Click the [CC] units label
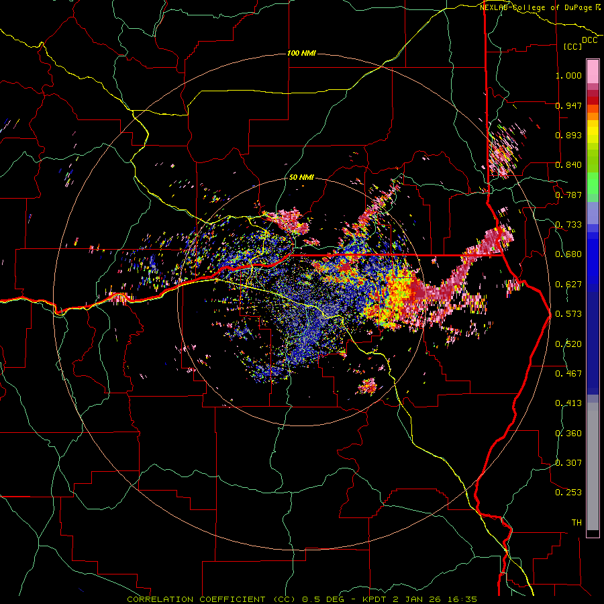The image size is (604, 604). pyautogui.click(x=573, y=46)
